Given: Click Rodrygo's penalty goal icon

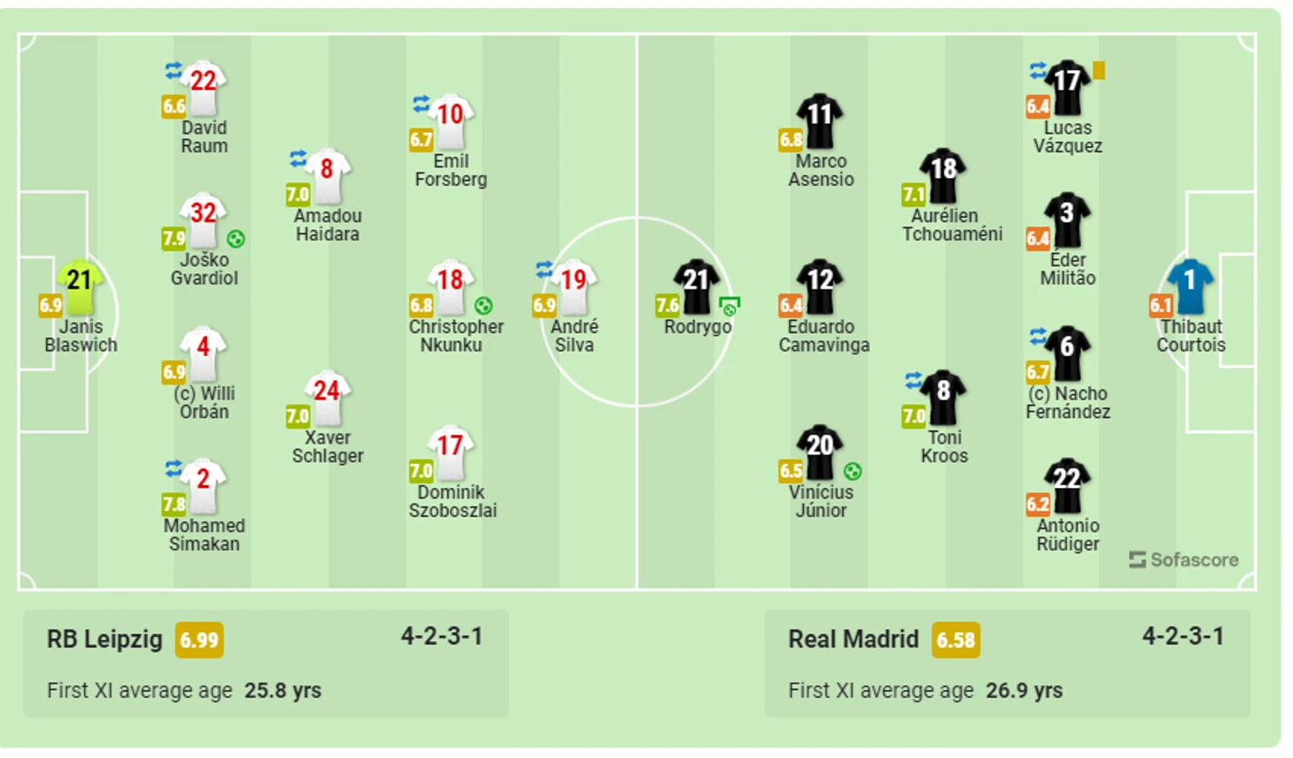Looking at the screenshot, I should (x=730, y=306).
